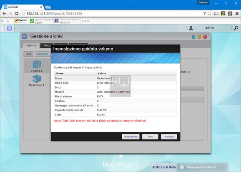Select the MyArchive 1 icon
This screenshot has height=172, width=241.
coord(37,79)
